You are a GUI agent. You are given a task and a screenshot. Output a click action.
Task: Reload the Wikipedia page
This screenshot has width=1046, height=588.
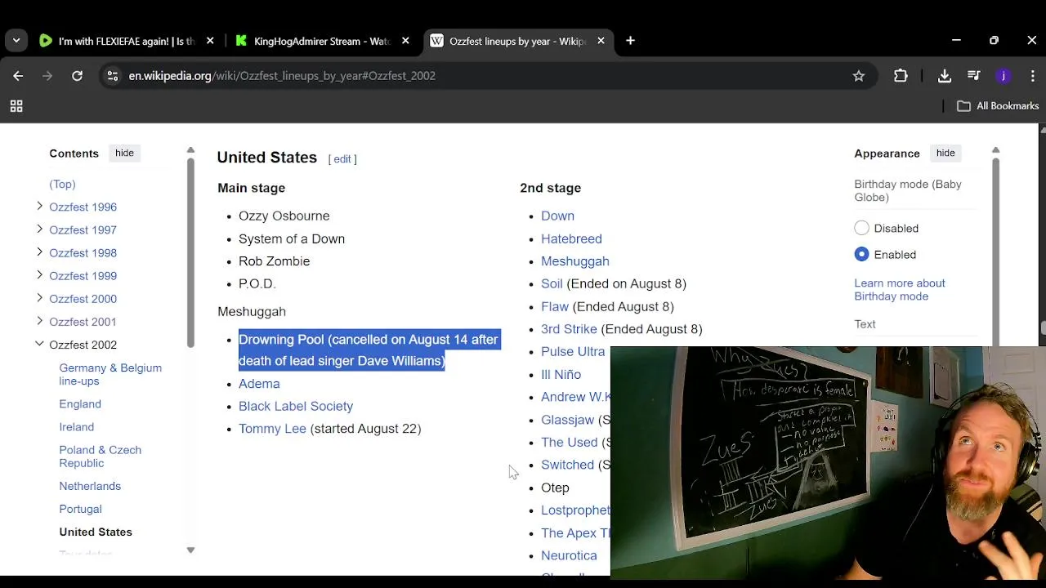pyautogui.click(x=77, y=76)
